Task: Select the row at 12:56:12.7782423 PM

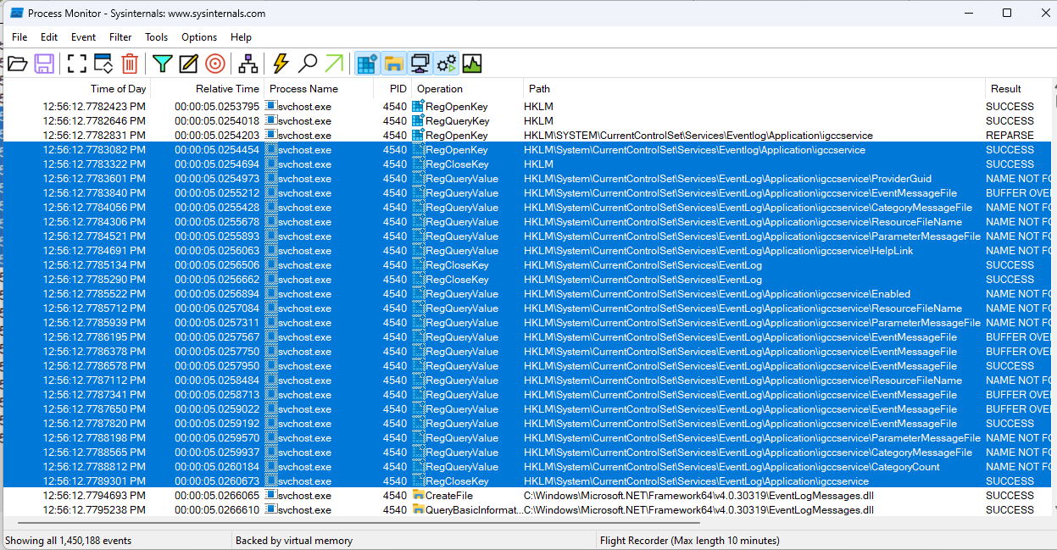Action: [528, 107]
